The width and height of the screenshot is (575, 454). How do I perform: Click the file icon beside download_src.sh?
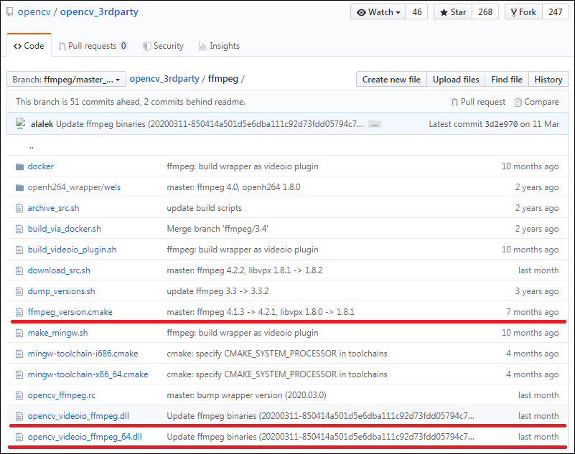point(19,270)
